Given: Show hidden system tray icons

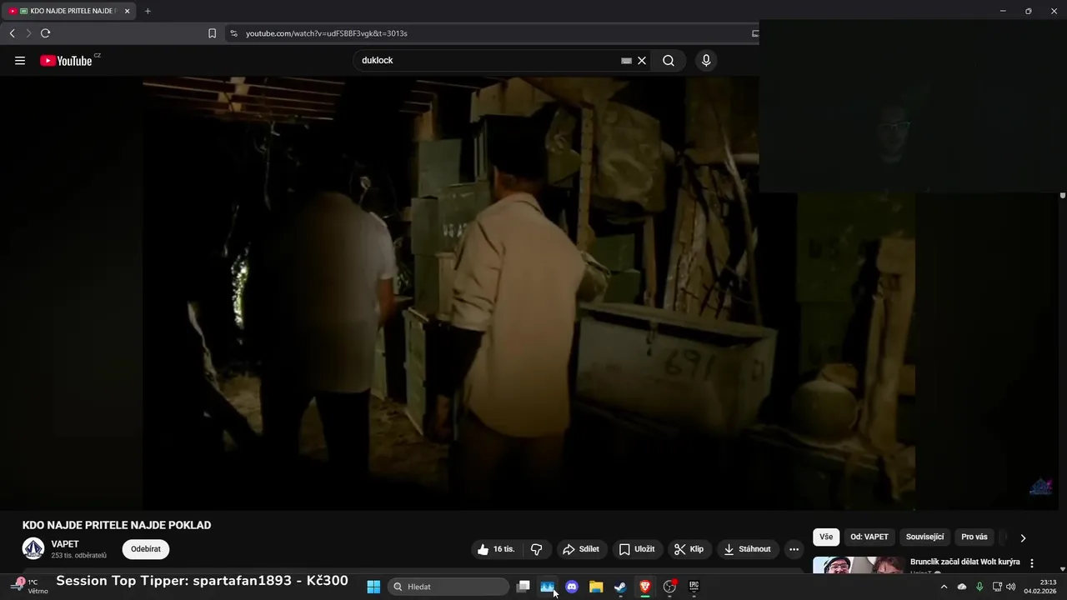Looking at the screenshot, I should (944, 587).
